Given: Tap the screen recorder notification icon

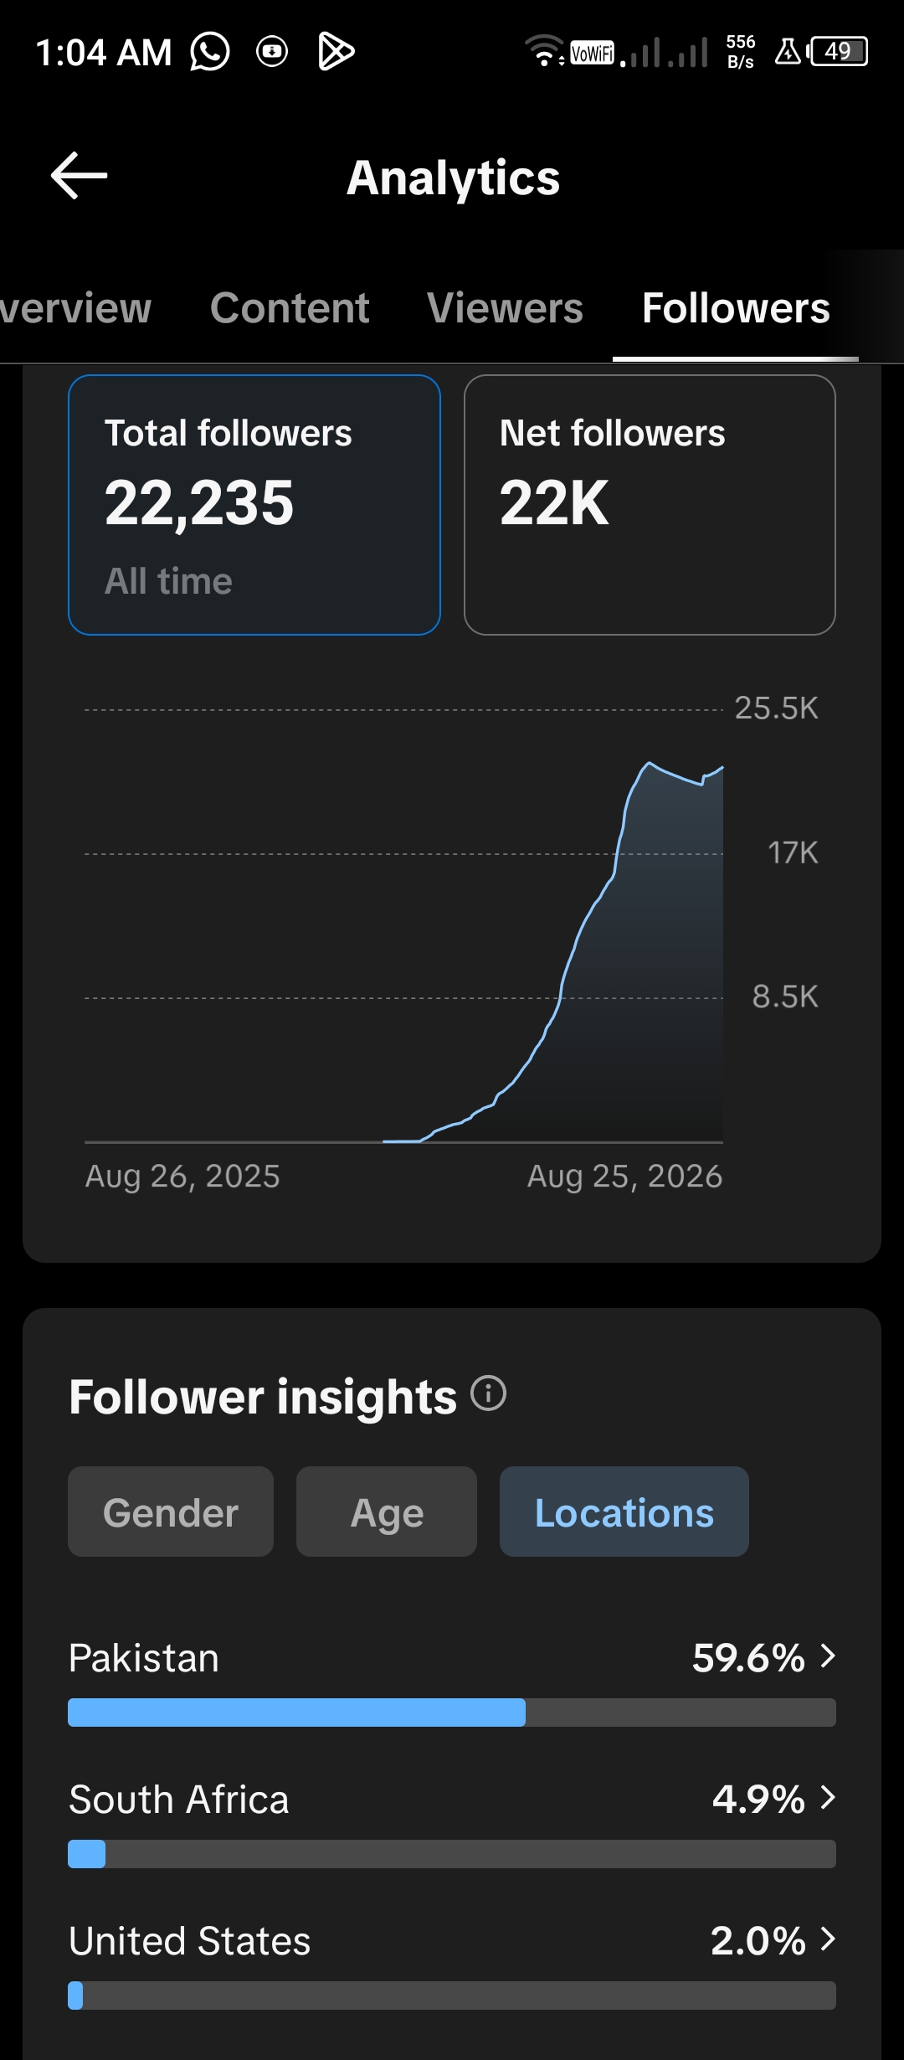Looking at the screenshot, I should (x=272, y=52).
